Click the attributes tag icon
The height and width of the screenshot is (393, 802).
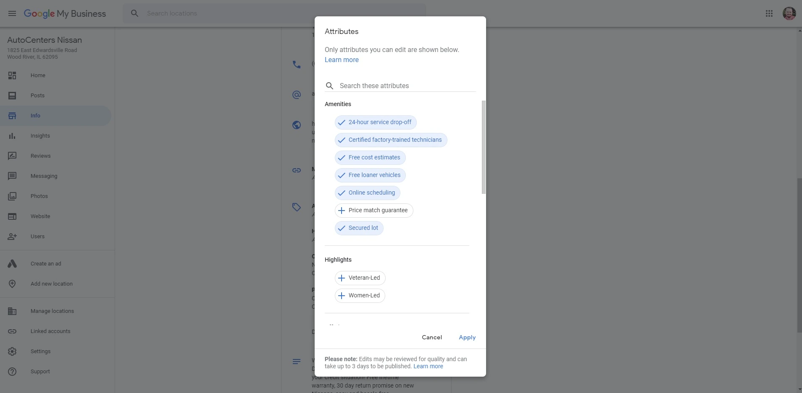pos(297,207)
